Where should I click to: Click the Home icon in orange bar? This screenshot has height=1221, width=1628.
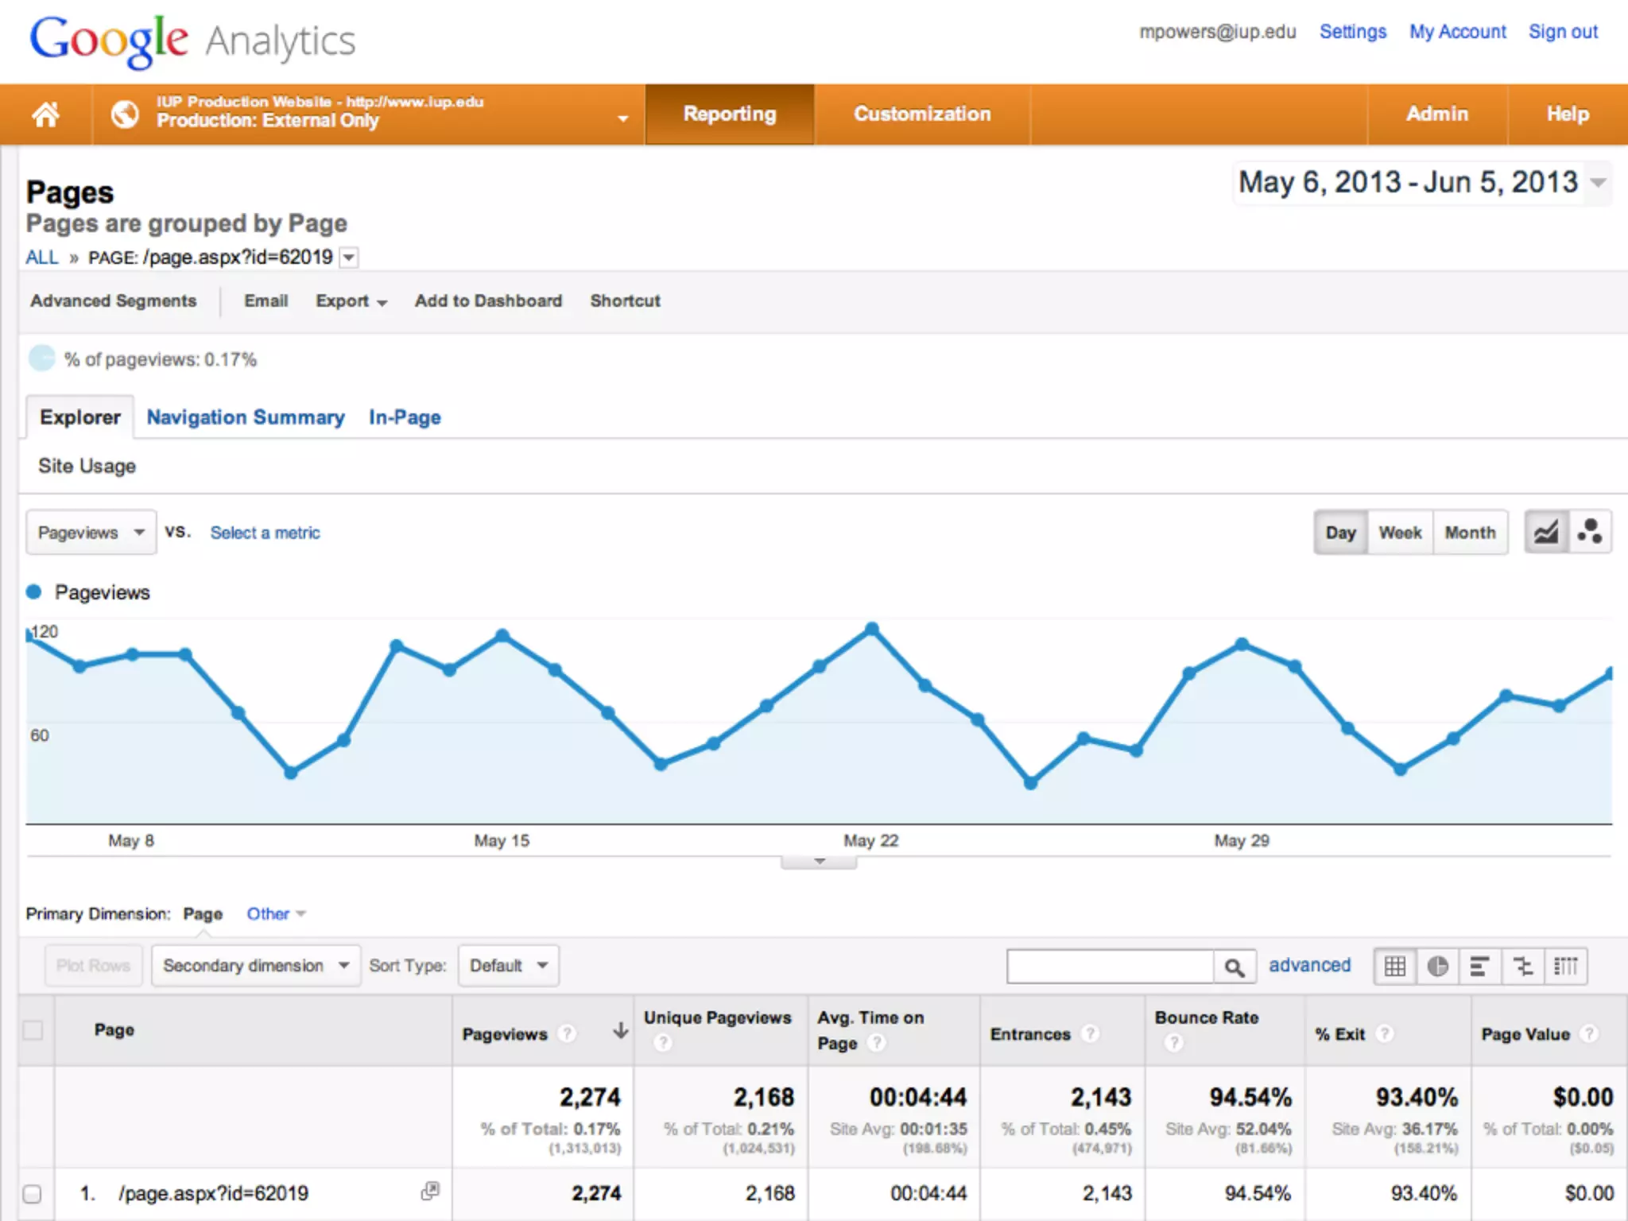[46, 114]
